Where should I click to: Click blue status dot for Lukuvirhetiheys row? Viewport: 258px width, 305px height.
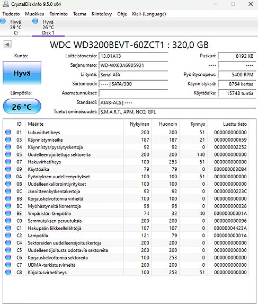[x=8, y=132]
